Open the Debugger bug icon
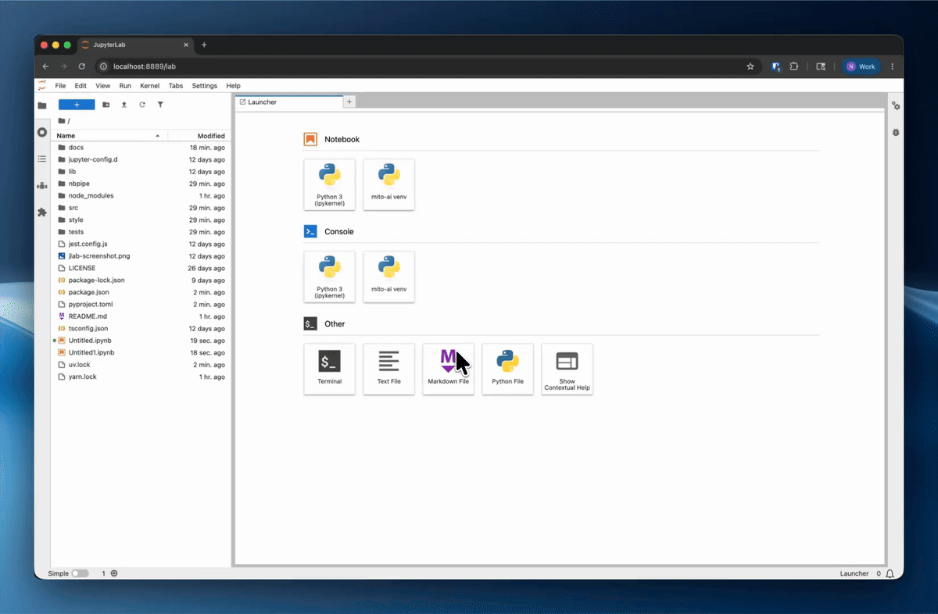The image size is (938, 614). tap(896, 133)
